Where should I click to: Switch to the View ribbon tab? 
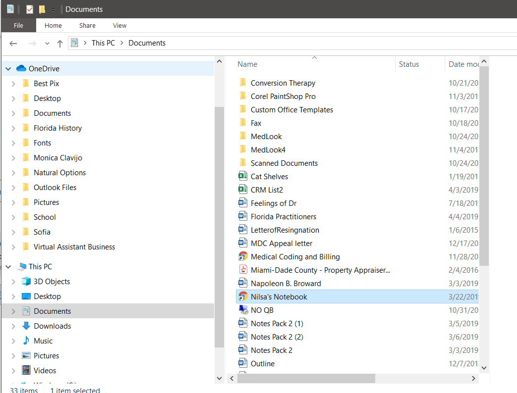[119, 25]
